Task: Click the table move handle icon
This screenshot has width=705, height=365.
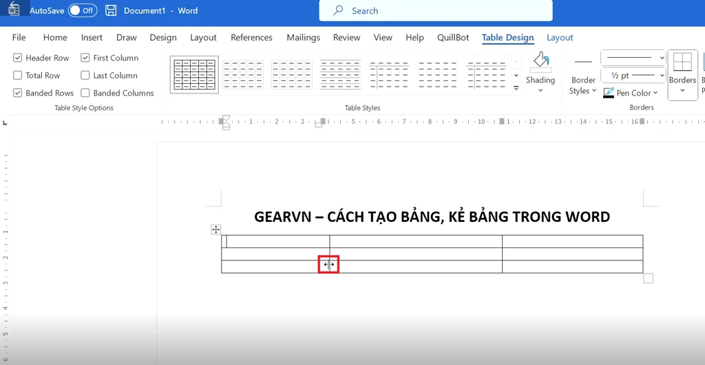Action: 215,230
